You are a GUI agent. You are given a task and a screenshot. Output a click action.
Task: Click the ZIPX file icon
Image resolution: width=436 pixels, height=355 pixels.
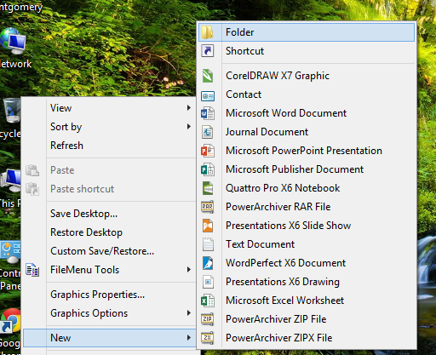pyautogui.click(x=208, y=338)
